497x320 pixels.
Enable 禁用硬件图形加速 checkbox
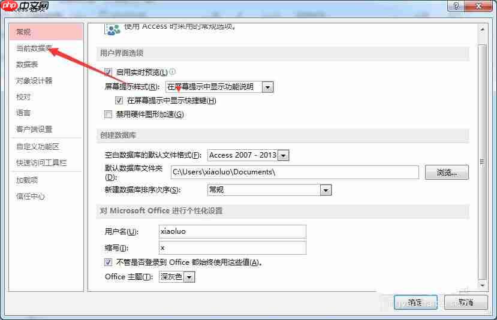pyautogui.click(x=108, y=114)
